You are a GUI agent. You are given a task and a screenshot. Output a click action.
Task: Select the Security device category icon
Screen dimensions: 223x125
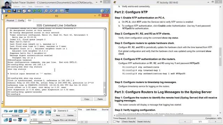[10, 120]
